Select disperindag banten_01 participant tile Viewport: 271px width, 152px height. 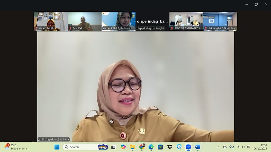point(152,21)
